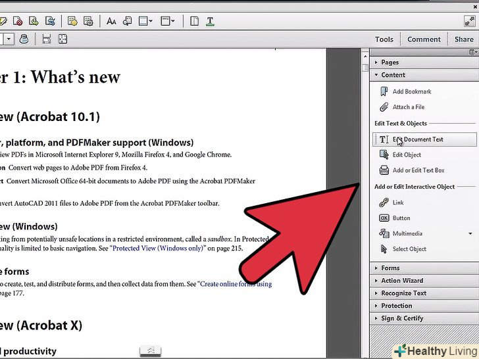The width and height of the screenshot is (479, 359).
Task: Open the zoom level dropdown arrow
Action: pyautogui.click(x=9, y=39)
